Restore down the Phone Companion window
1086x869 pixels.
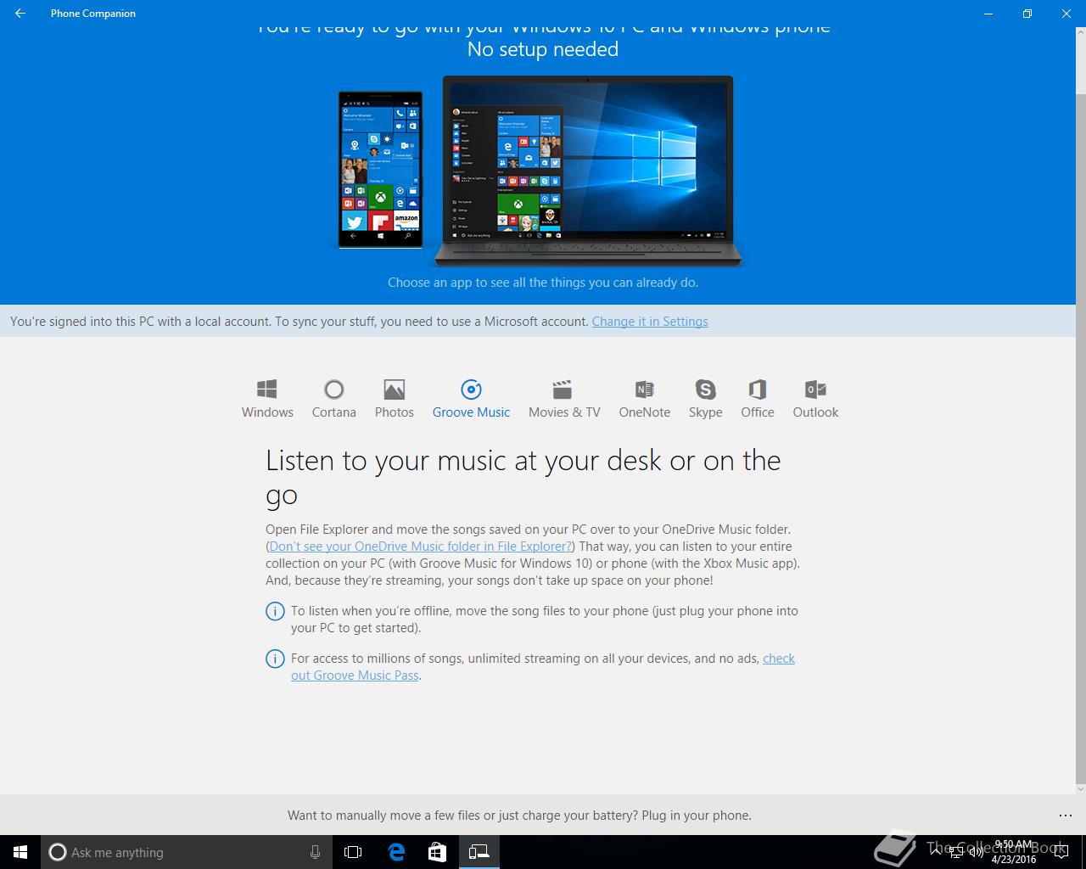(1027, 14)
